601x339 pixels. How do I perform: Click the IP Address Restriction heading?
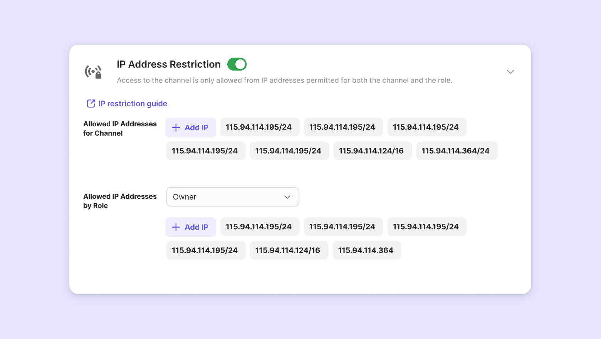(x=169, y=64)
